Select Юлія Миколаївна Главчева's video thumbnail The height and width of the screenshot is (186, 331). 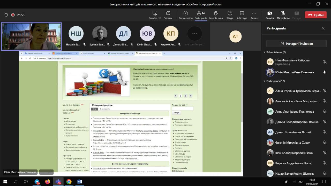pyautogui.click(x=31, y=36)
